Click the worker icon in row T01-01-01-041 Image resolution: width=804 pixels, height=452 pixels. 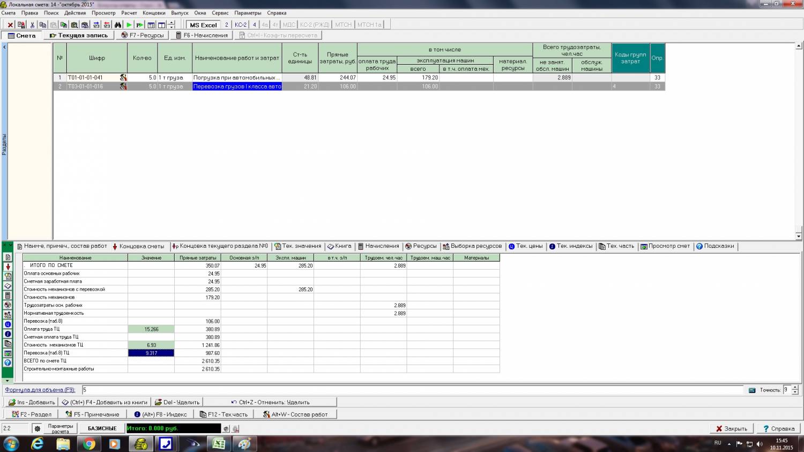(x=123, y=78)
